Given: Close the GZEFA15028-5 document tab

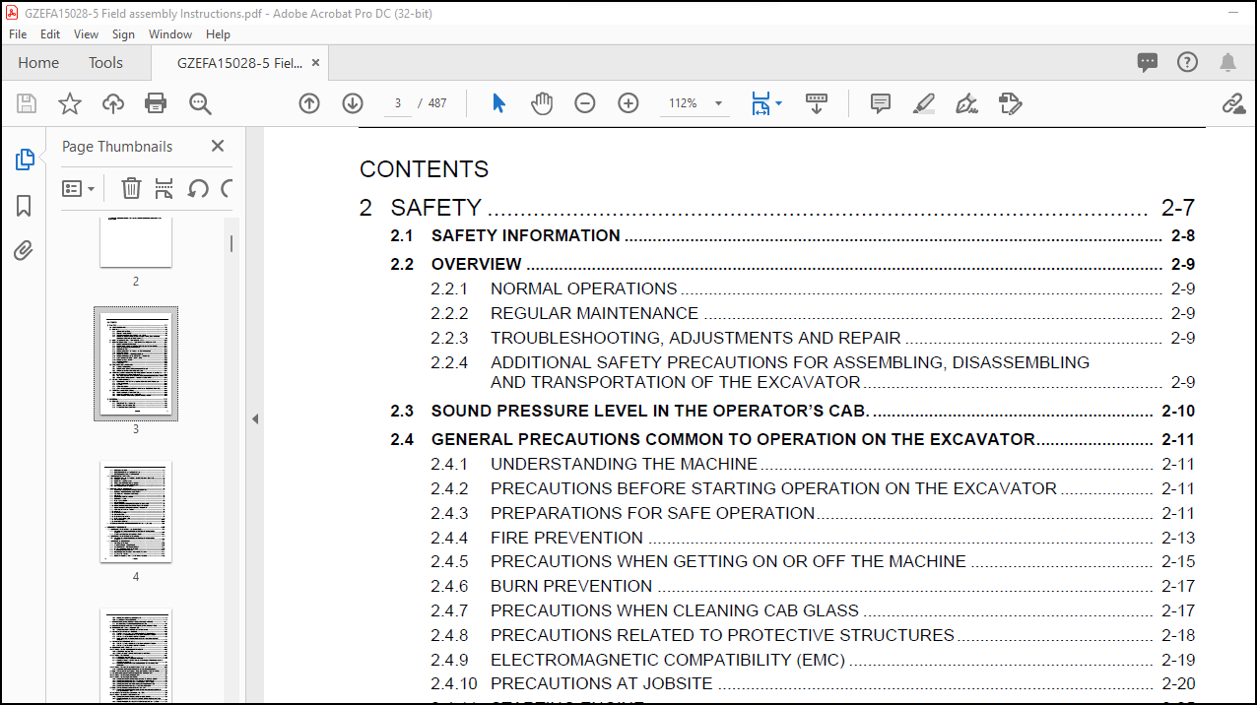Looking at the screenshot, I should [x=316, y=62].
